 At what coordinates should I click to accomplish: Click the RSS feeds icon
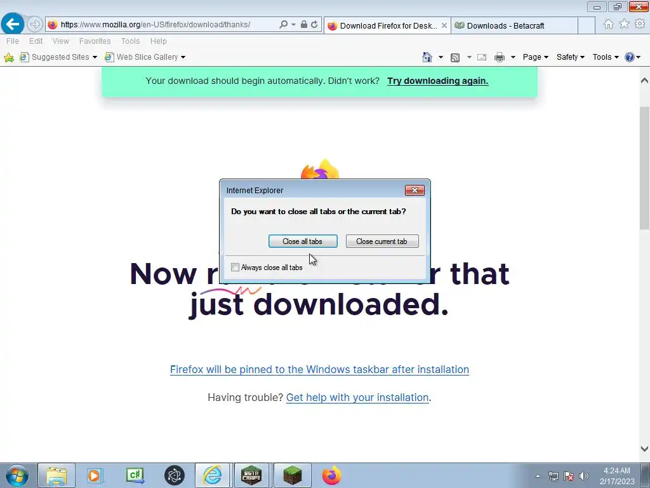click(x=454, y=57)
